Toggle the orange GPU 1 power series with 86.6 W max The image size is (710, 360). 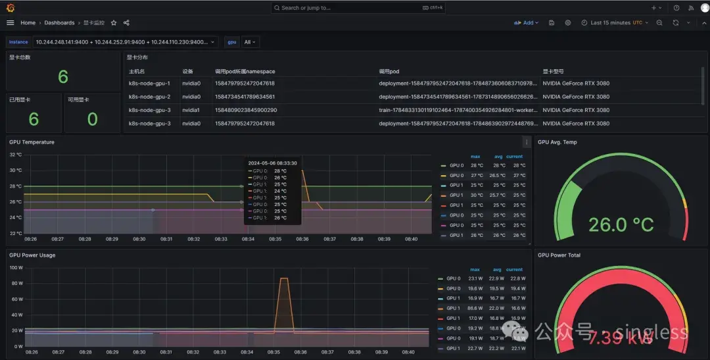[452, 308]
